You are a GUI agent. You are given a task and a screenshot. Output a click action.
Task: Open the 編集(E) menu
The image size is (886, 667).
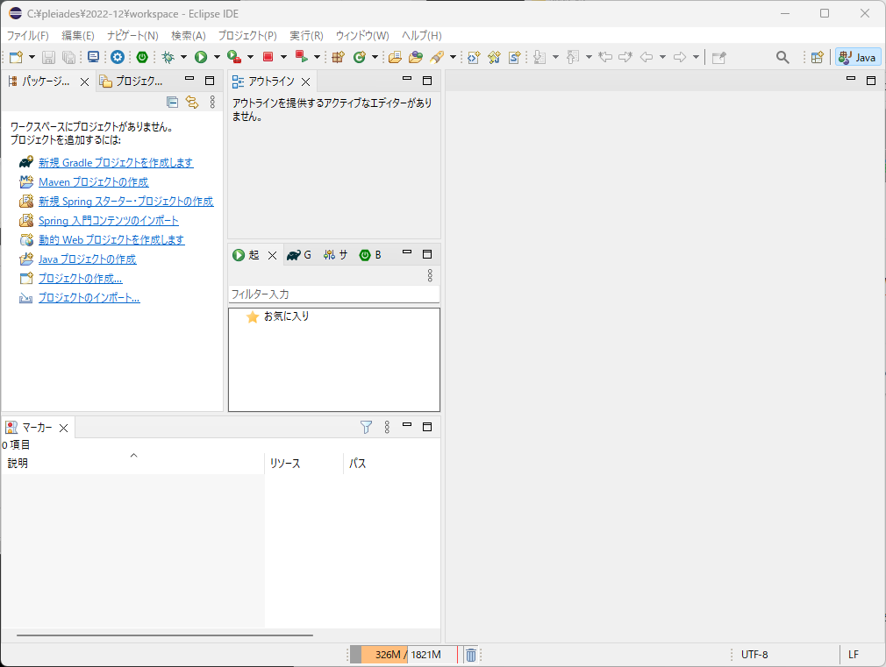tap(78, 36)
